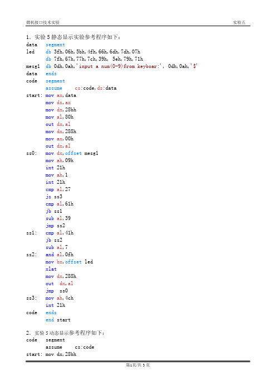Click the string 'input a num(0-9)from keyboar:'
The width and height of the screenshot is (276, 391).
[x=120, y=66]
